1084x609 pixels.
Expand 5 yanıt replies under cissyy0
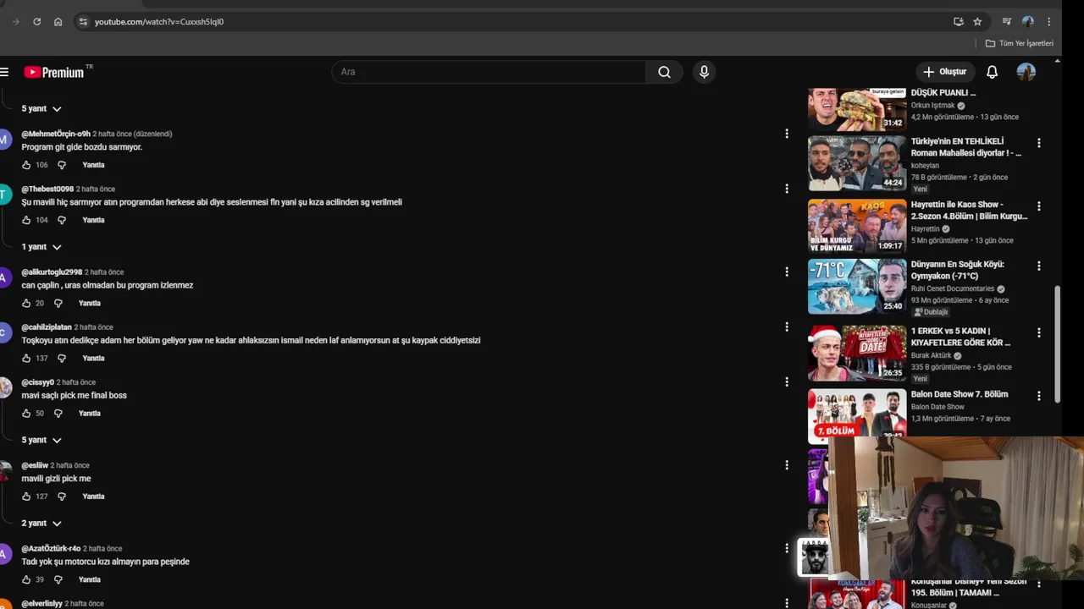click(x=41, y=440)
